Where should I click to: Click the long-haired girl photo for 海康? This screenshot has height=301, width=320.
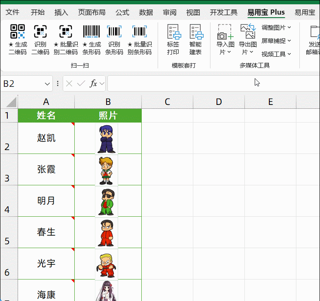(107, 291)
